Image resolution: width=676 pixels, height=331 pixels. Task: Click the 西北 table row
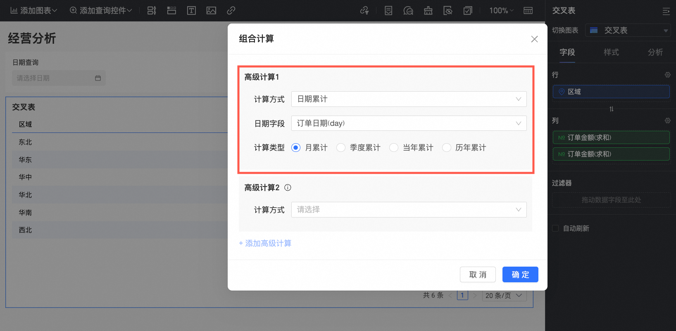(x=120, y=230)
